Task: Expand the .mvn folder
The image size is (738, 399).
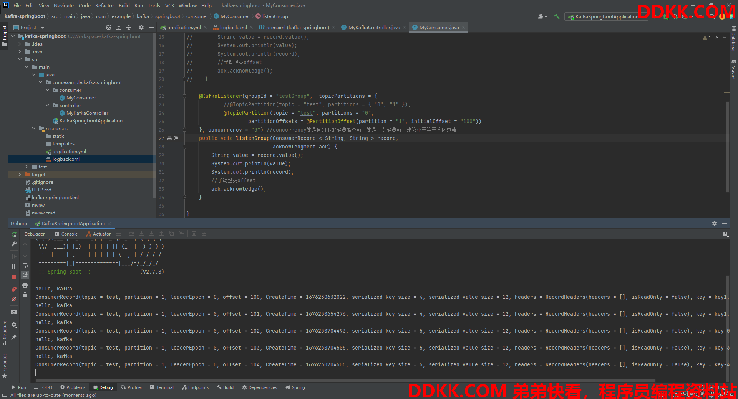Action: point(20,51)
